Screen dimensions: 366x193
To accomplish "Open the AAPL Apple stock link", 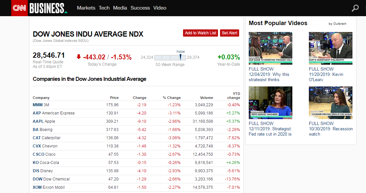I will click(x=44, y=121).
